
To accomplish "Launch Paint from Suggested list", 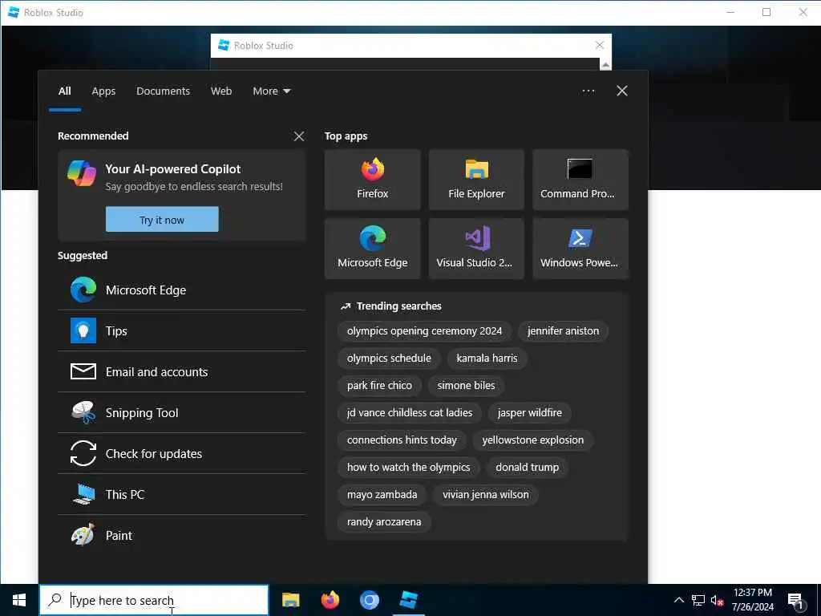I will pyautogui.click(x=181, y=535).
